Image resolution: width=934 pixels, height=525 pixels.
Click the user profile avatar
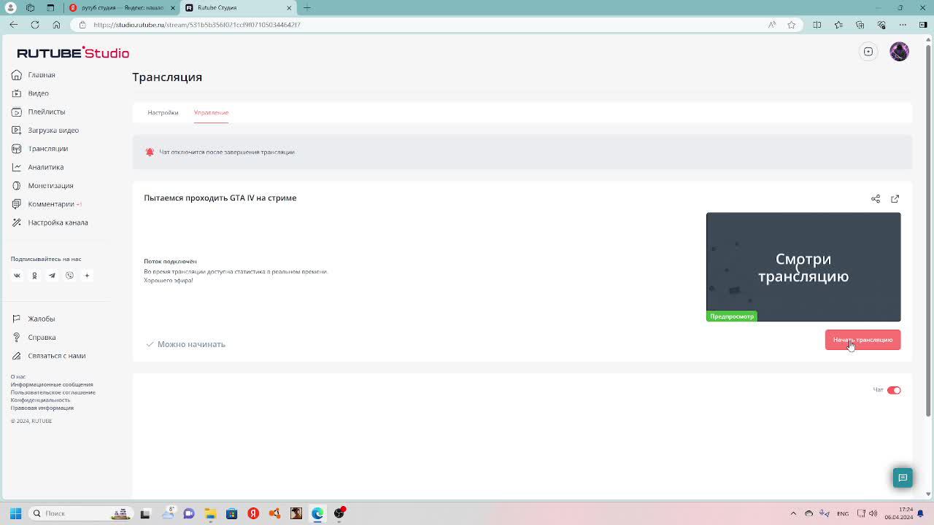[899, 52]
